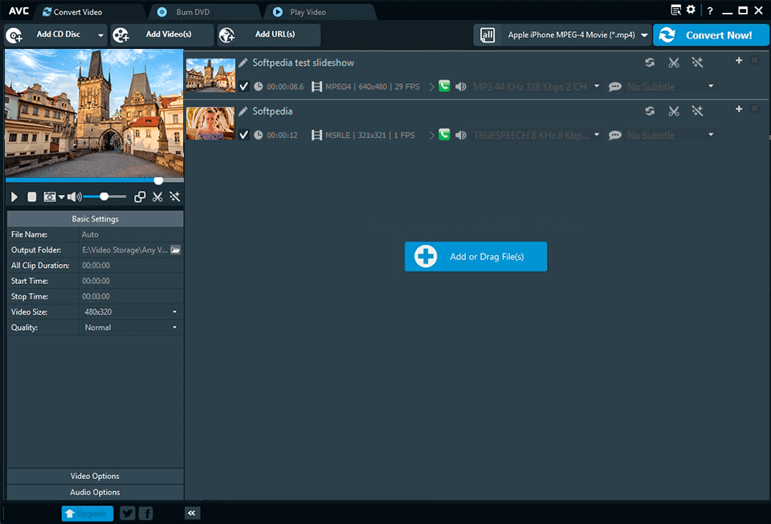This screenshot has width=771, height=524.
Task: Uncheck the Softpedia test slideshow checkbox
Action: (x=244, y=86)
